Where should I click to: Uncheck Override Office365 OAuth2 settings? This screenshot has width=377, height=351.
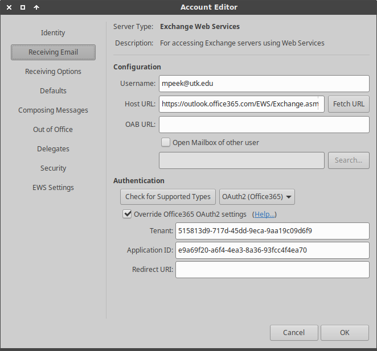pos(127,214)
